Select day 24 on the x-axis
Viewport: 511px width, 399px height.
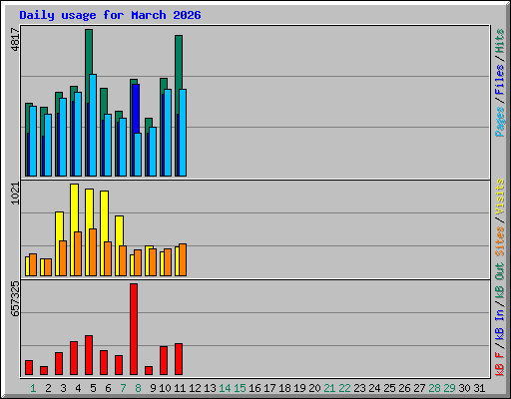pyautogui.click(x=374, y=388)
